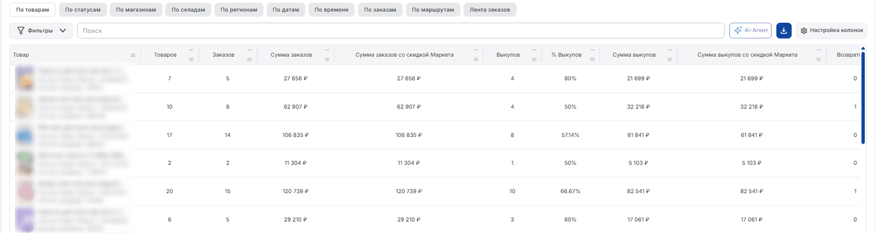
Task: Select the Лента заказов tab
Action: coord(490,10)
